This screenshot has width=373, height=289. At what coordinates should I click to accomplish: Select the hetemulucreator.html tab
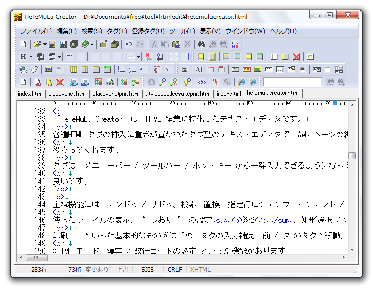click(x=272, y=93)
